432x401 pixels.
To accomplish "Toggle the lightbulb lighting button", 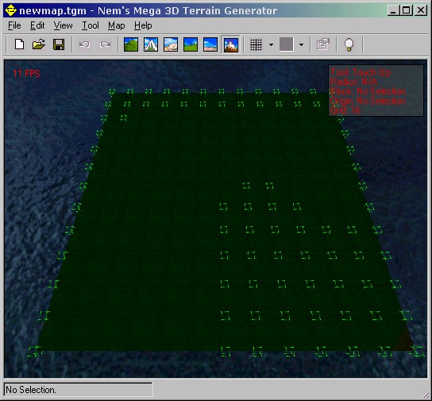I will [349, 44].
